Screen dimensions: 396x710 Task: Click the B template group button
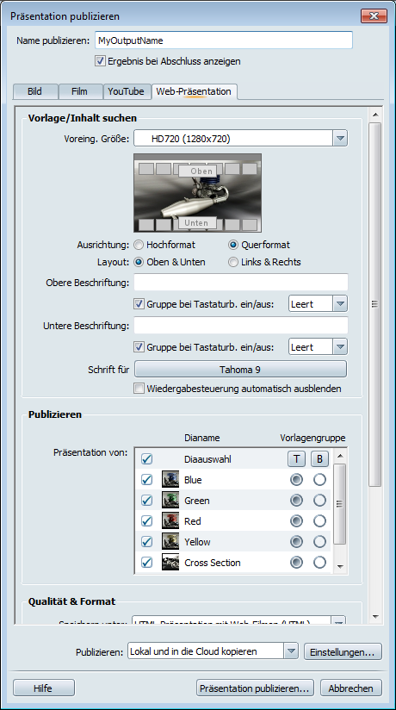click(319, 459)
